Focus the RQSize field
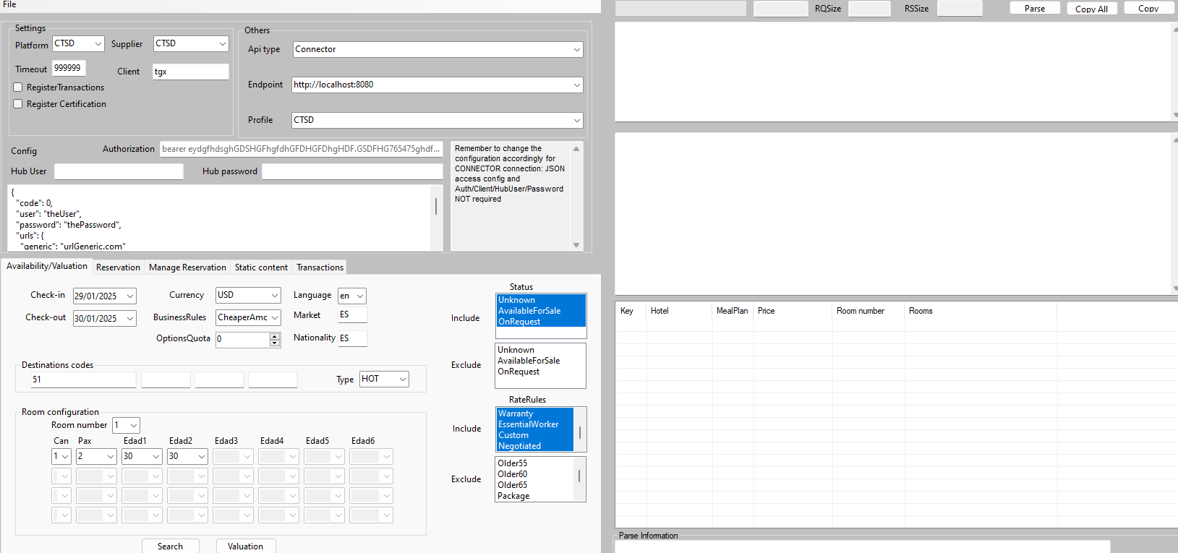 (x=869, y=9)
